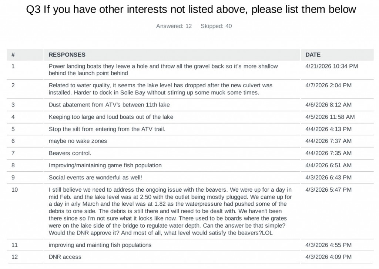Click the 'Skipped: 40' label
The height and width of the screenshot is (269, 379).
216,26
